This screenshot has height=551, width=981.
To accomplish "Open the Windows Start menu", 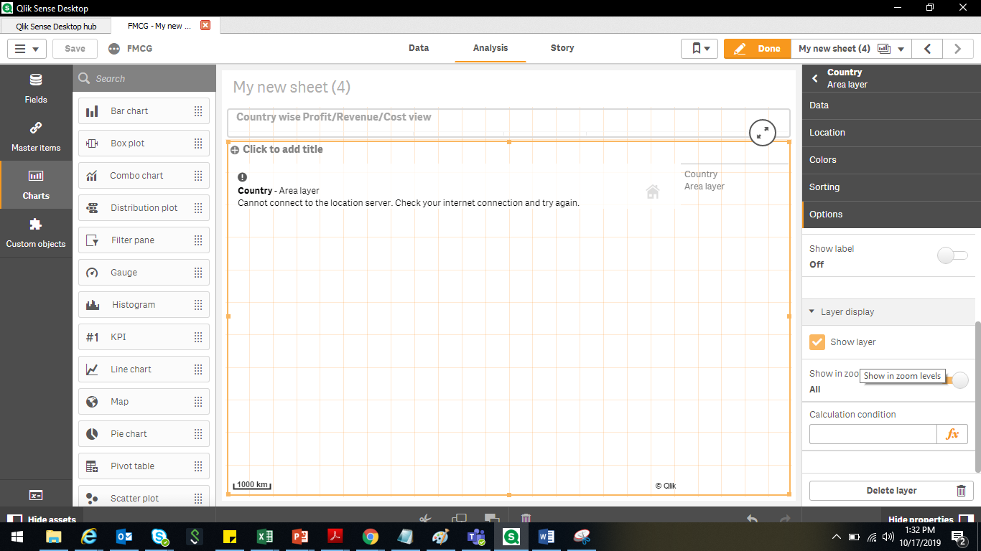I will [x=17, y=536].
